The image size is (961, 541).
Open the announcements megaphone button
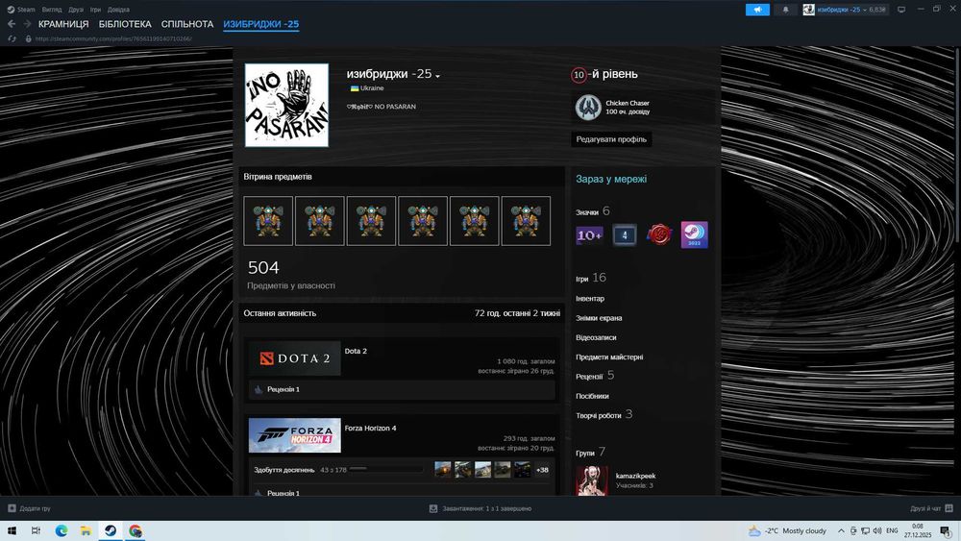pyautogui.click(x=757, y=10)
